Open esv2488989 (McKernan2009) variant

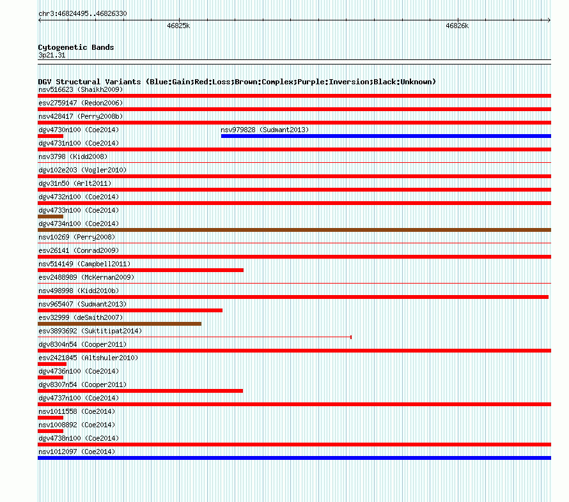pos(86,277)
